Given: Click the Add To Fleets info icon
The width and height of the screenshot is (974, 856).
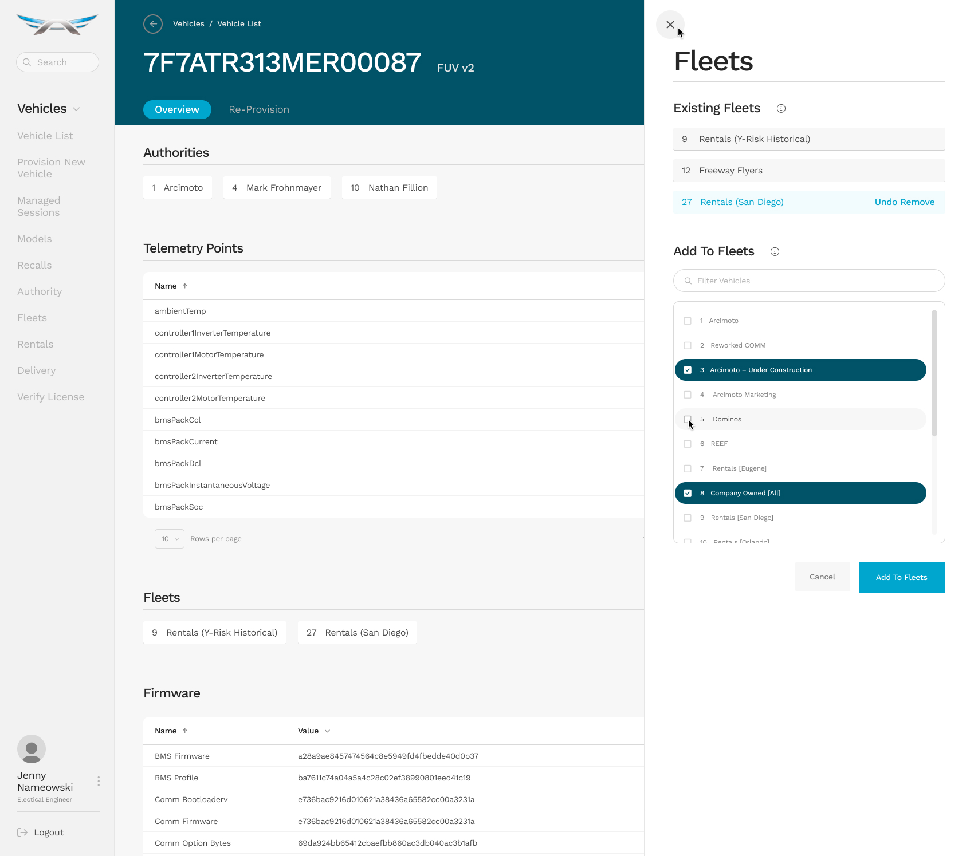Looking at the screenshot, I should (x=775, y=252).
